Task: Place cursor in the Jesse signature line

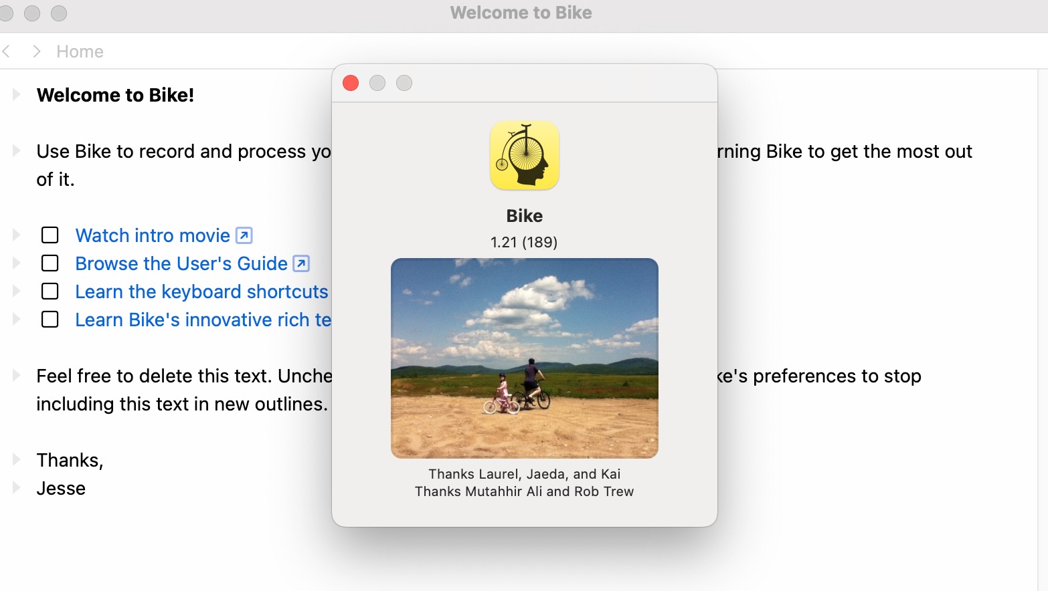Action: (x=61, y=488)
